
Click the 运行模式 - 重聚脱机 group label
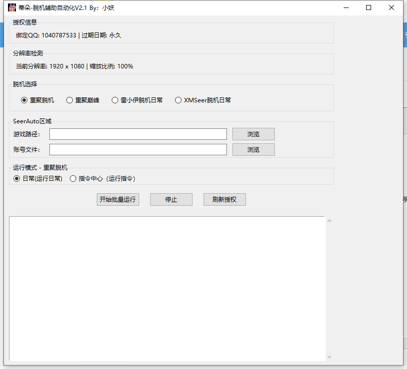(40, 168)
